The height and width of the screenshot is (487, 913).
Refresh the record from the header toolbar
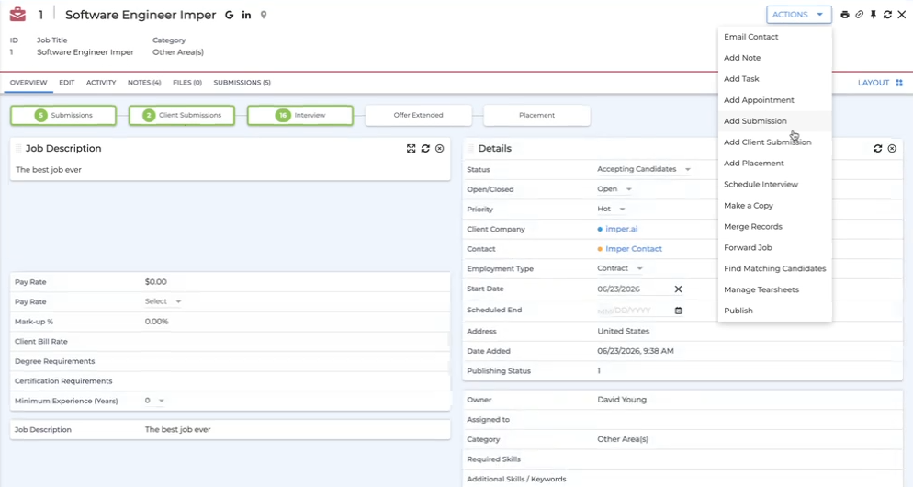(x=887, y=15)
